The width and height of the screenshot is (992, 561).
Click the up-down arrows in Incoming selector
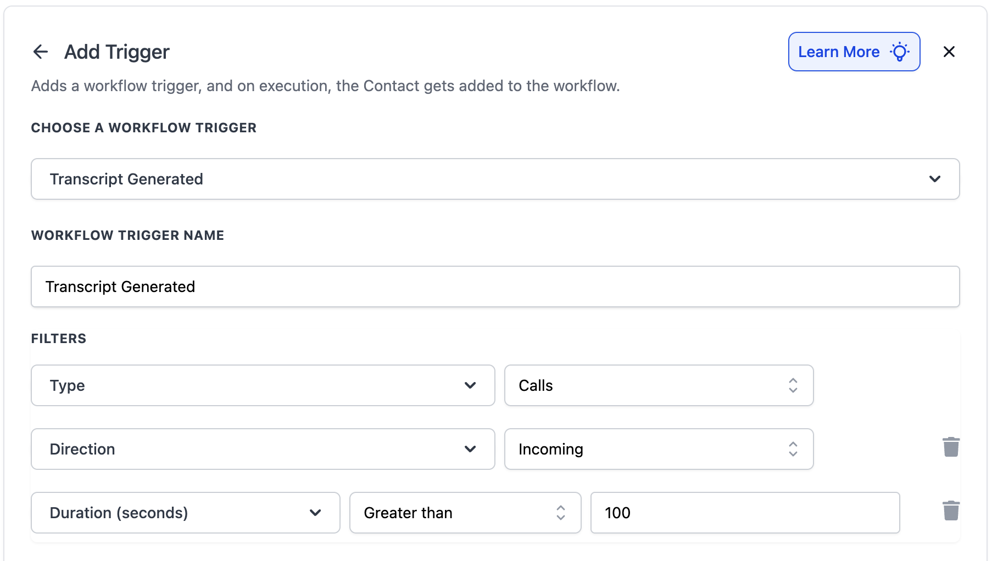pos(793,450)
